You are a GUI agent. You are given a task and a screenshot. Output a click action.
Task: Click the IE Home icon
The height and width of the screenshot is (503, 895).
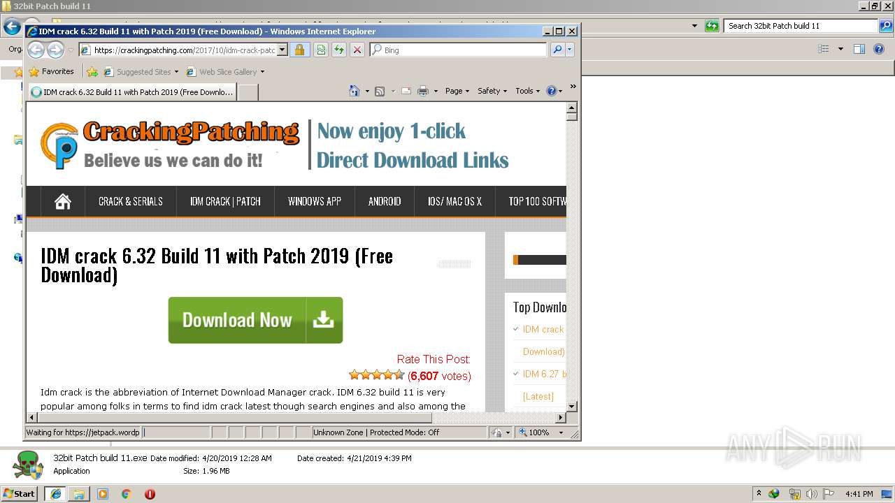click(x=355, y=91)
